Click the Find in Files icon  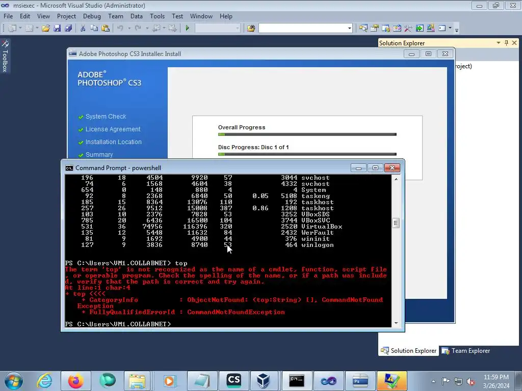pyautogui.click(x=251, y=29)
